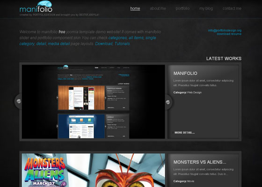Screen dimensions: 262x187
Task: Click the MONSTERS VS ALIENS project title
Action: pyautogui.click(x=200, y=162)
